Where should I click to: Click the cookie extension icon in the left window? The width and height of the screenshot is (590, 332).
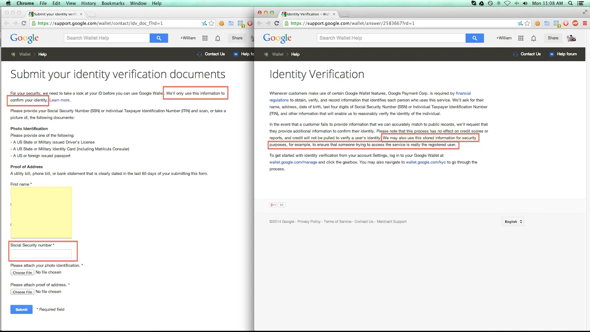coord(222,23)
